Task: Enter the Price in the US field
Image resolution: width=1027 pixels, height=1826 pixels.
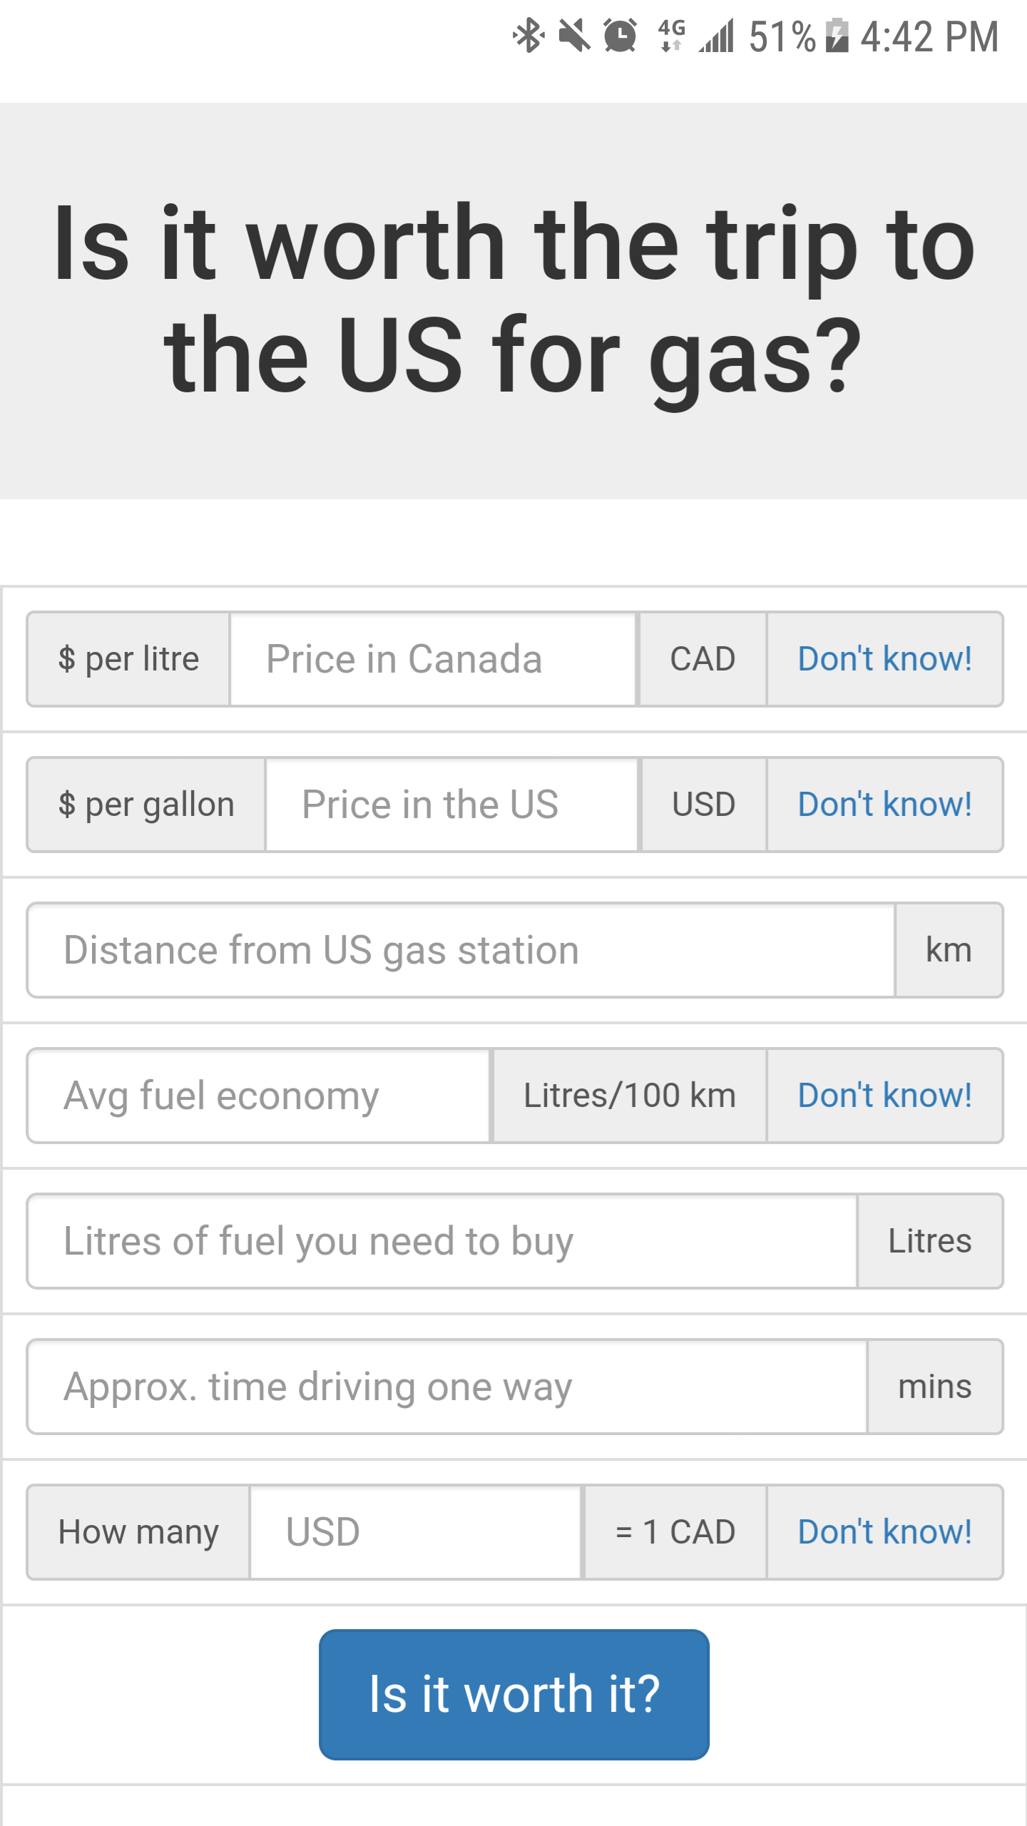Action: click(451, 805)
